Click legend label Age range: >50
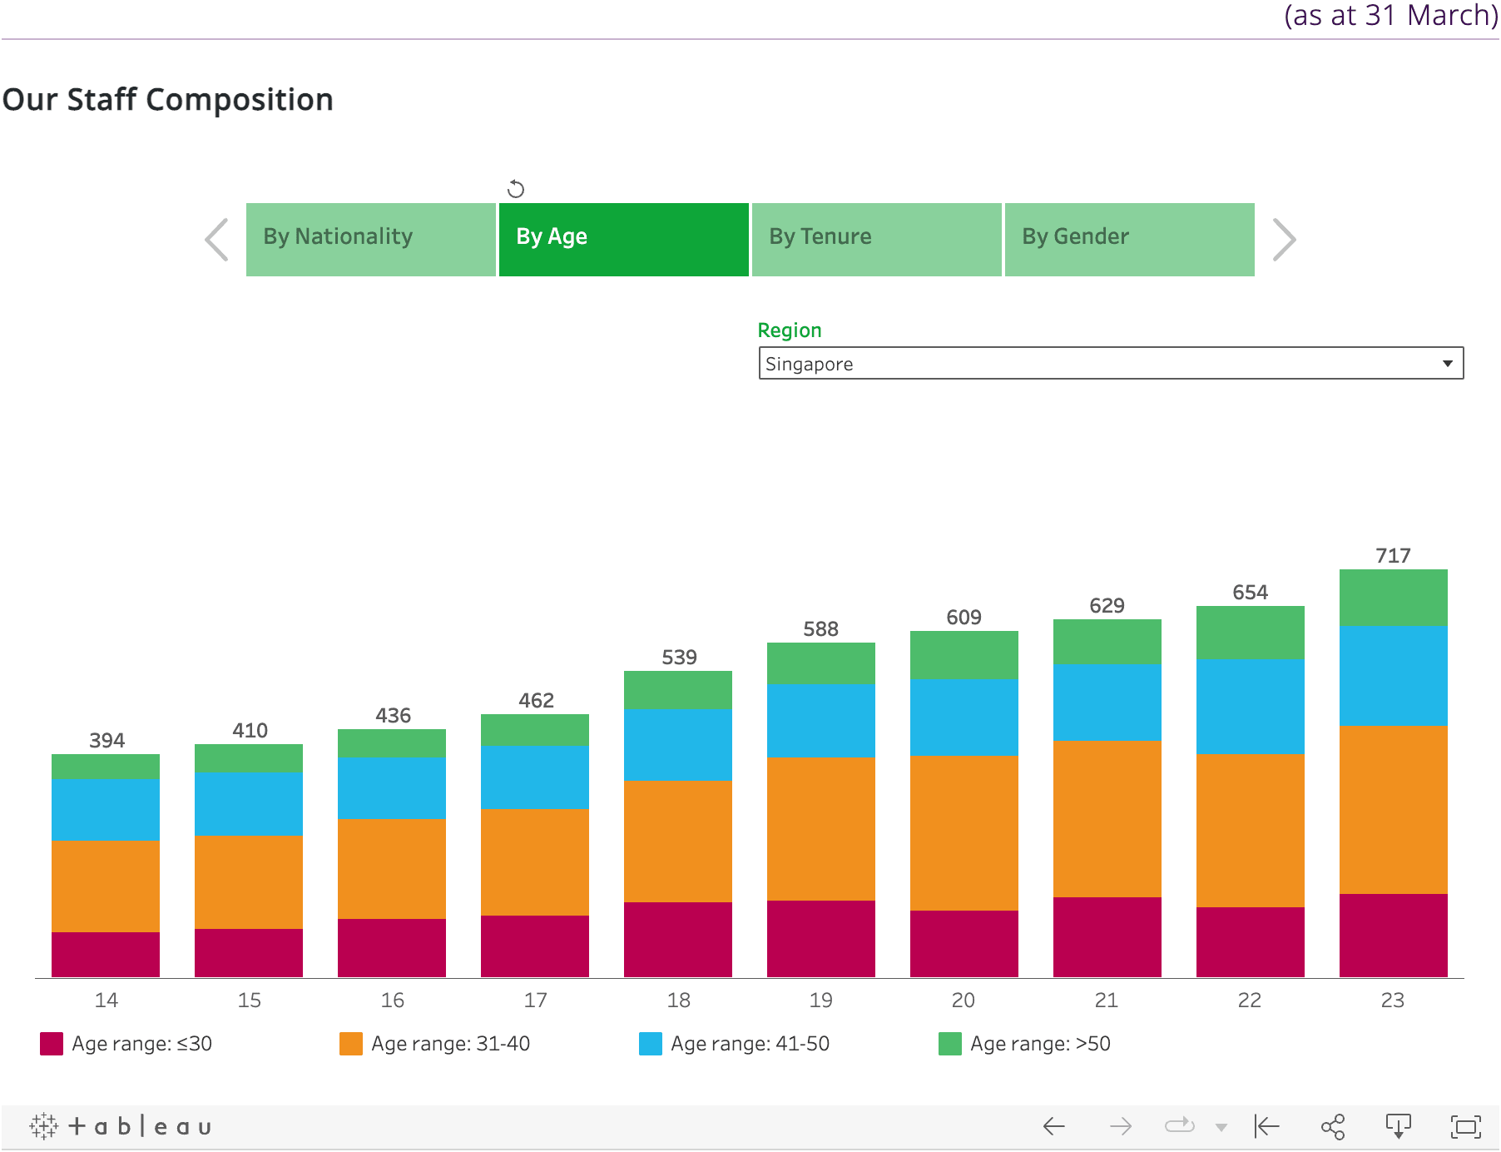The image size is (1501, 1152). (1041, 1044)
